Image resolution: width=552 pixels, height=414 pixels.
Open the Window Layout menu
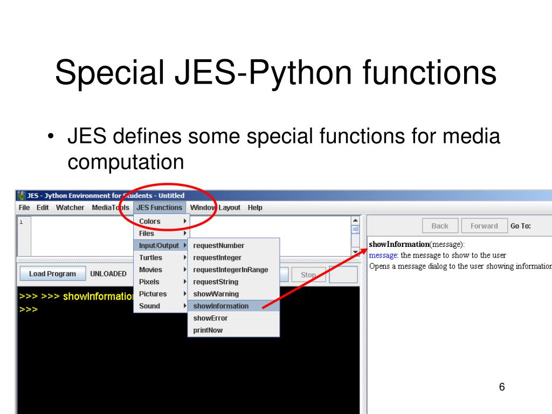(215, 208)
